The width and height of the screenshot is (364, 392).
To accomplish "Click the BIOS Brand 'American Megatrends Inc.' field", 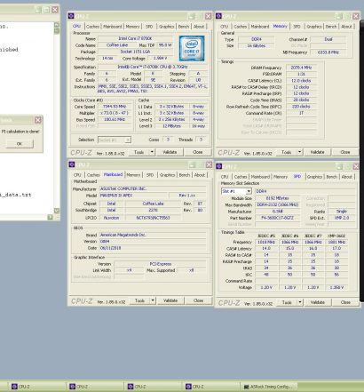I will (x=153, y=235).
